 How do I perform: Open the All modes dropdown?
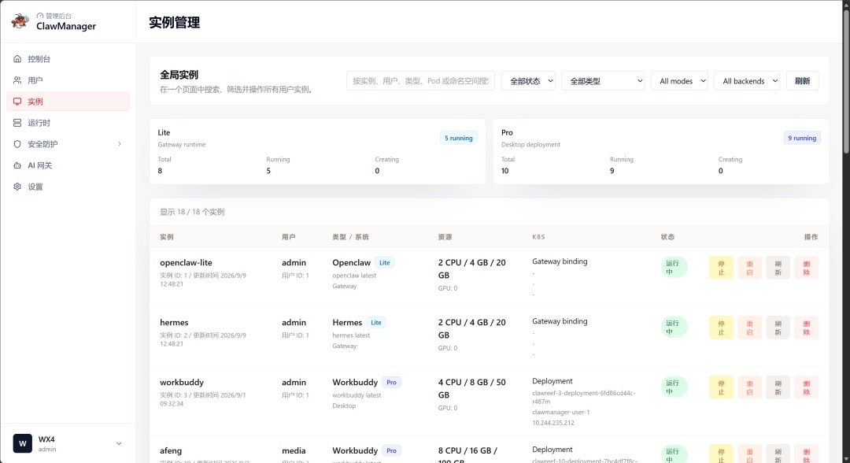tap(679, 81)
